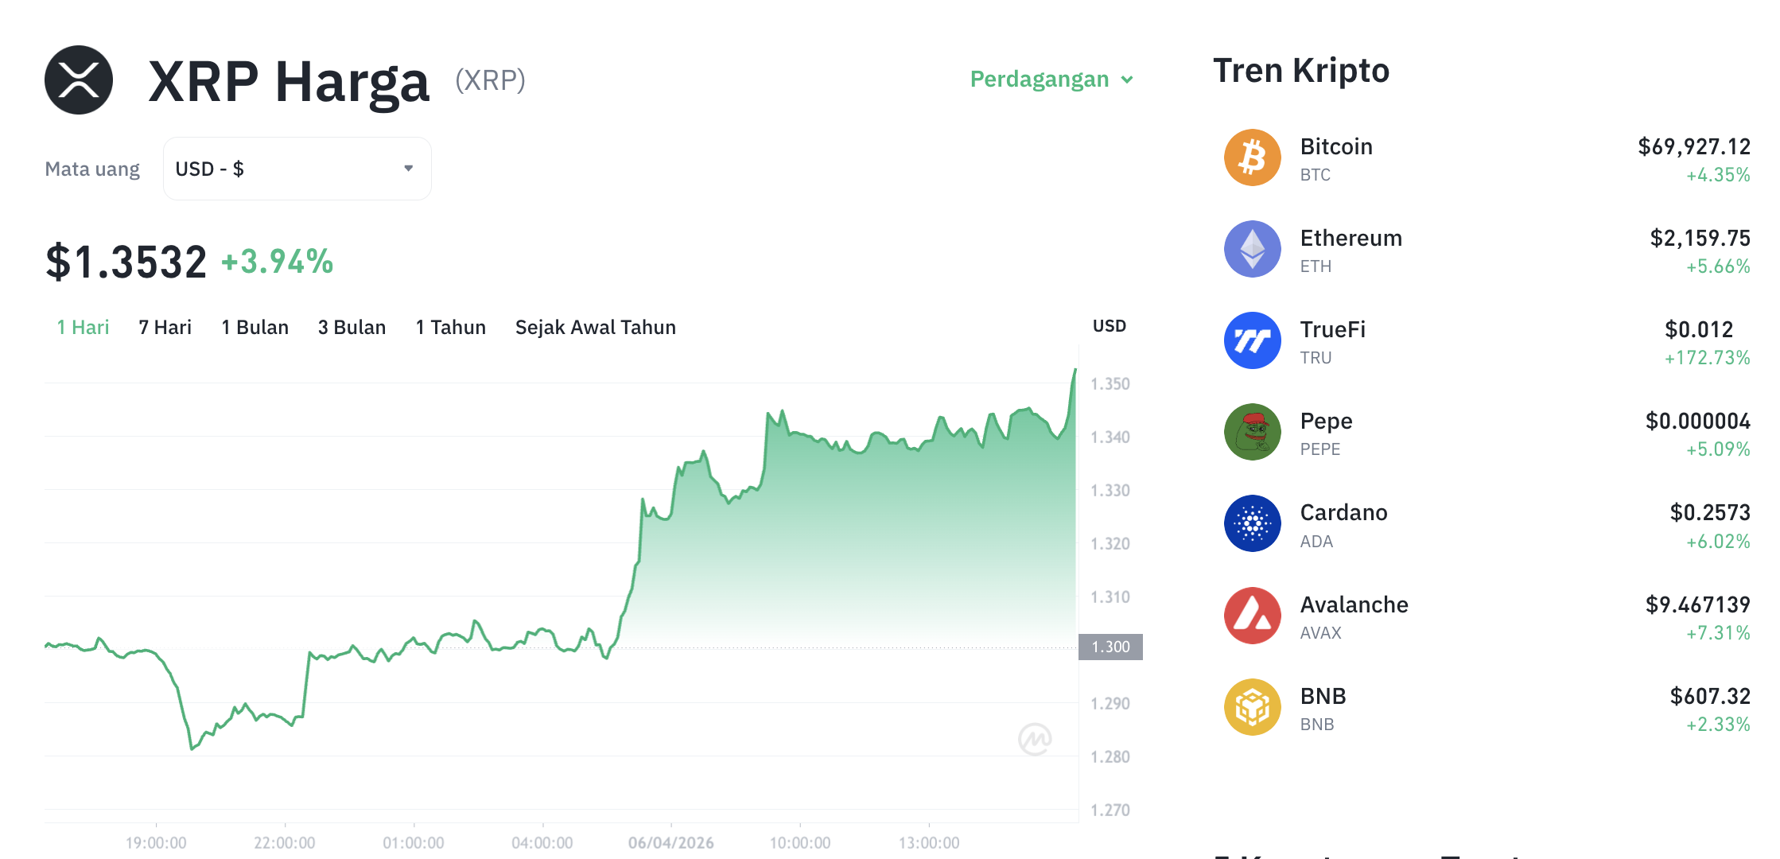Switch to the 7 Hari chart view
Viewport: 1780px width, 859px height.
[x=164, y=326]
